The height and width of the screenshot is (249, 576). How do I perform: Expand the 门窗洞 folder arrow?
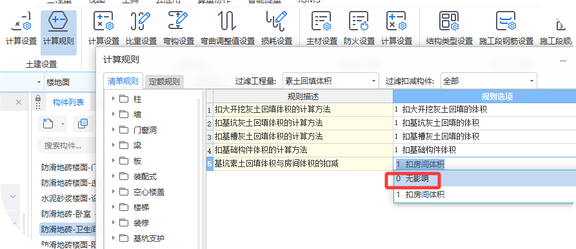click(113, 130)
